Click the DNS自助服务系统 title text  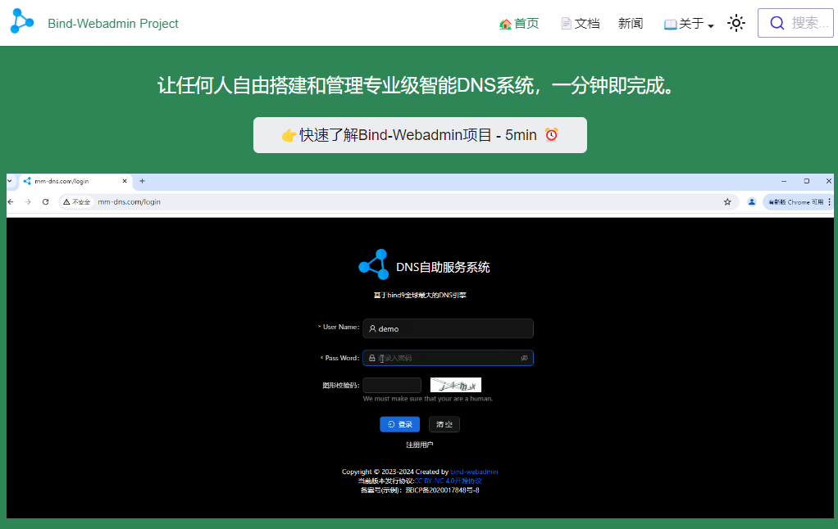443,267
